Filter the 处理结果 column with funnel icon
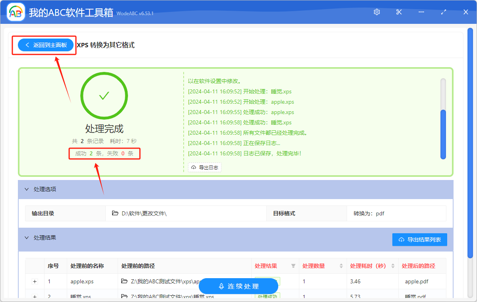Image resolution: width=477 pixels, height=302 pixels. click(x=293, y=266)
